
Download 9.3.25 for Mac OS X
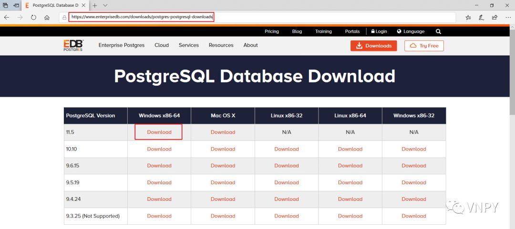pos(223,216)
